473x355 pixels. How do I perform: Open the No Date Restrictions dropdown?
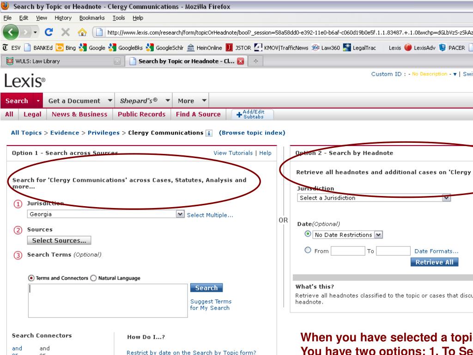[x=379, y=234]
